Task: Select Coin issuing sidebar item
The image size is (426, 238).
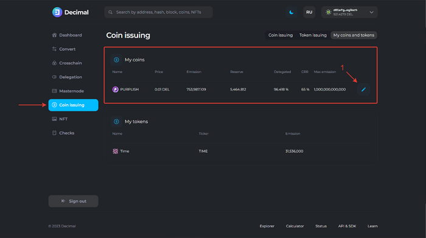Action: [73, 105]
